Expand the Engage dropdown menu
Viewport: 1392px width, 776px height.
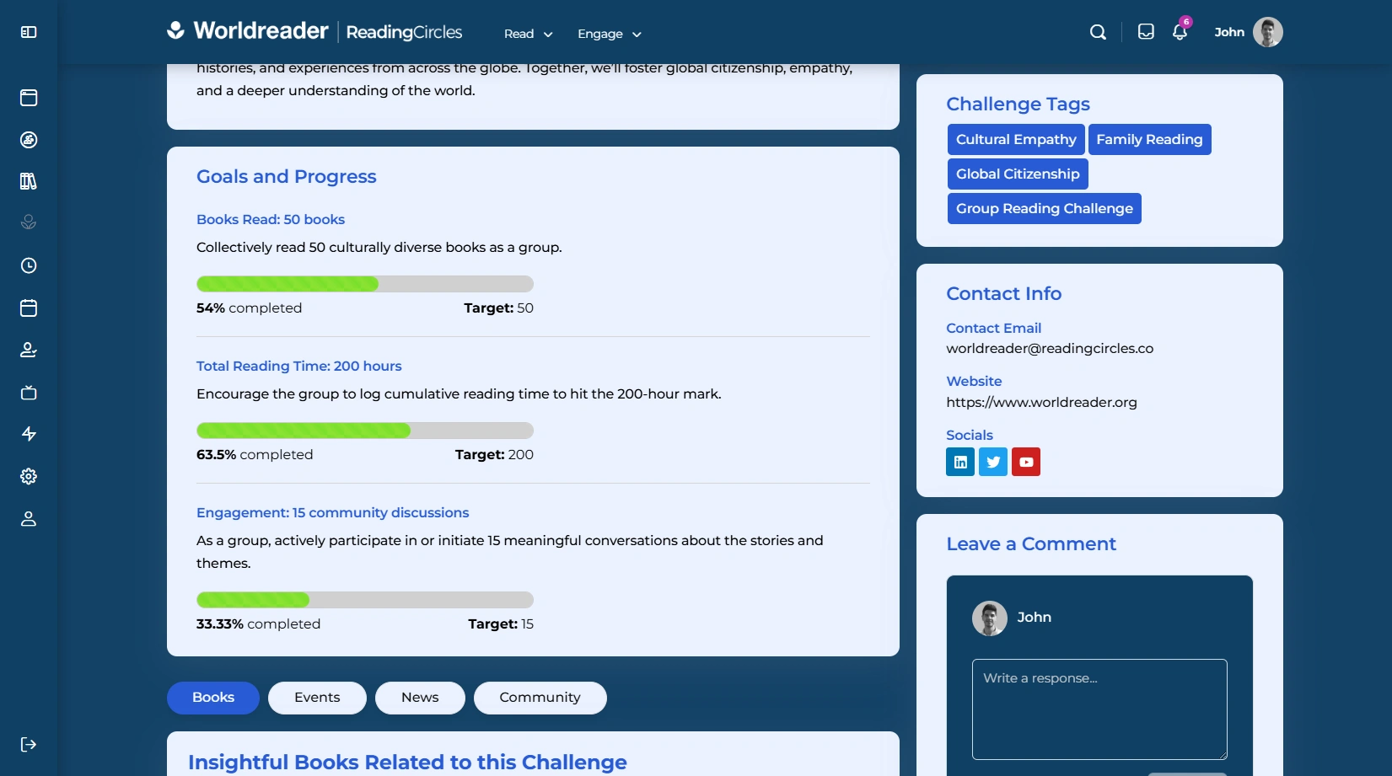pos(608,34)
